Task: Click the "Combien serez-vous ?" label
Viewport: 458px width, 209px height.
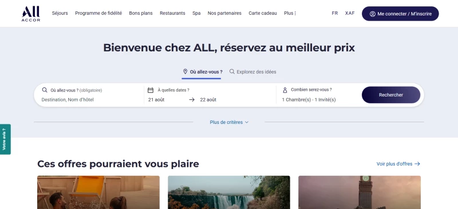Action: (311, 90)
